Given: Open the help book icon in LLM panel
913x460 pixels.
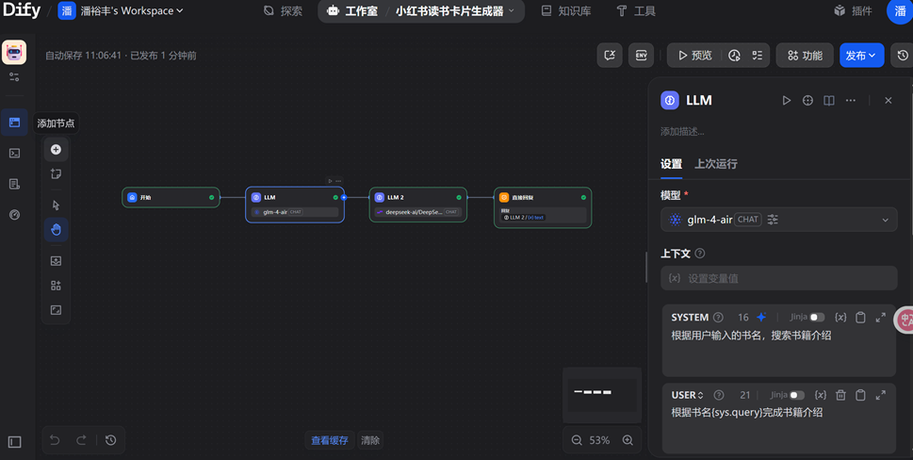Looking at the screenshot, I should pyautogui.click(x=829, y=100).
